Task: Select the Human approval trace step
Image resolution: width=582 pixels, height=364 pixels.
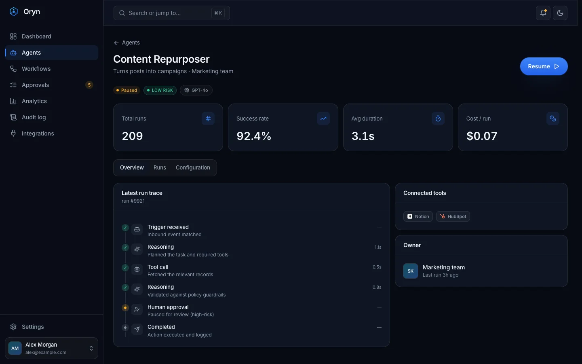Action: (251, 311)
